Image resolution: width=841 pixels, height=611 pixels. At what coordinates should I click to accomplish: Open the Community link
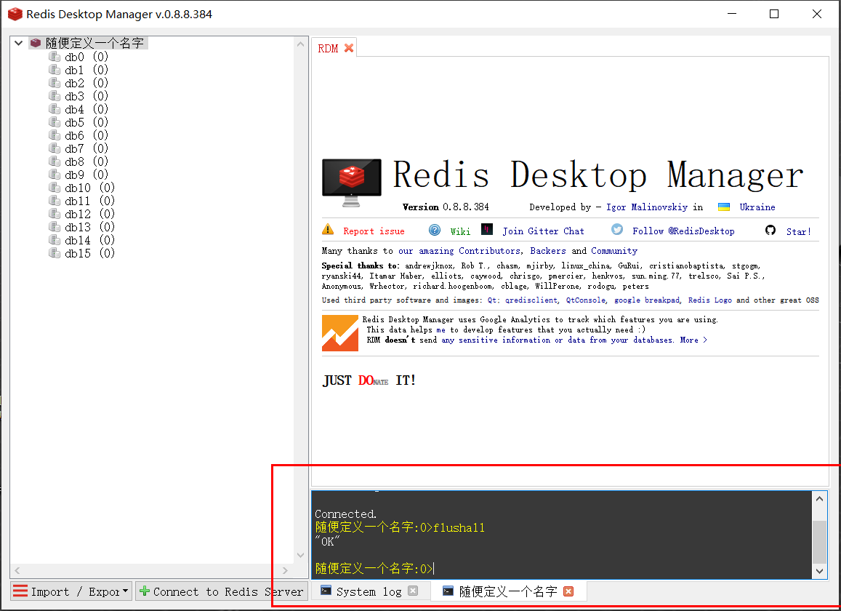click(x=614, y=251)
